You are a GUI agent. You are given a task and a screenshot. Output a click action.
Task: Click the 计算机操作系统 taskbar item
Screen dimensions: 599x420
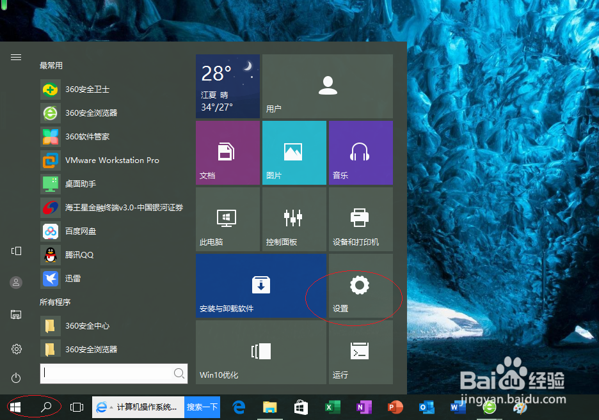(138, 407)
